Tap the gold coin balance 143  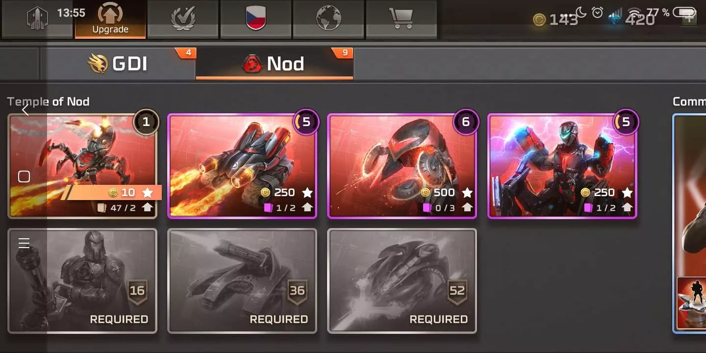pos(556,20)
